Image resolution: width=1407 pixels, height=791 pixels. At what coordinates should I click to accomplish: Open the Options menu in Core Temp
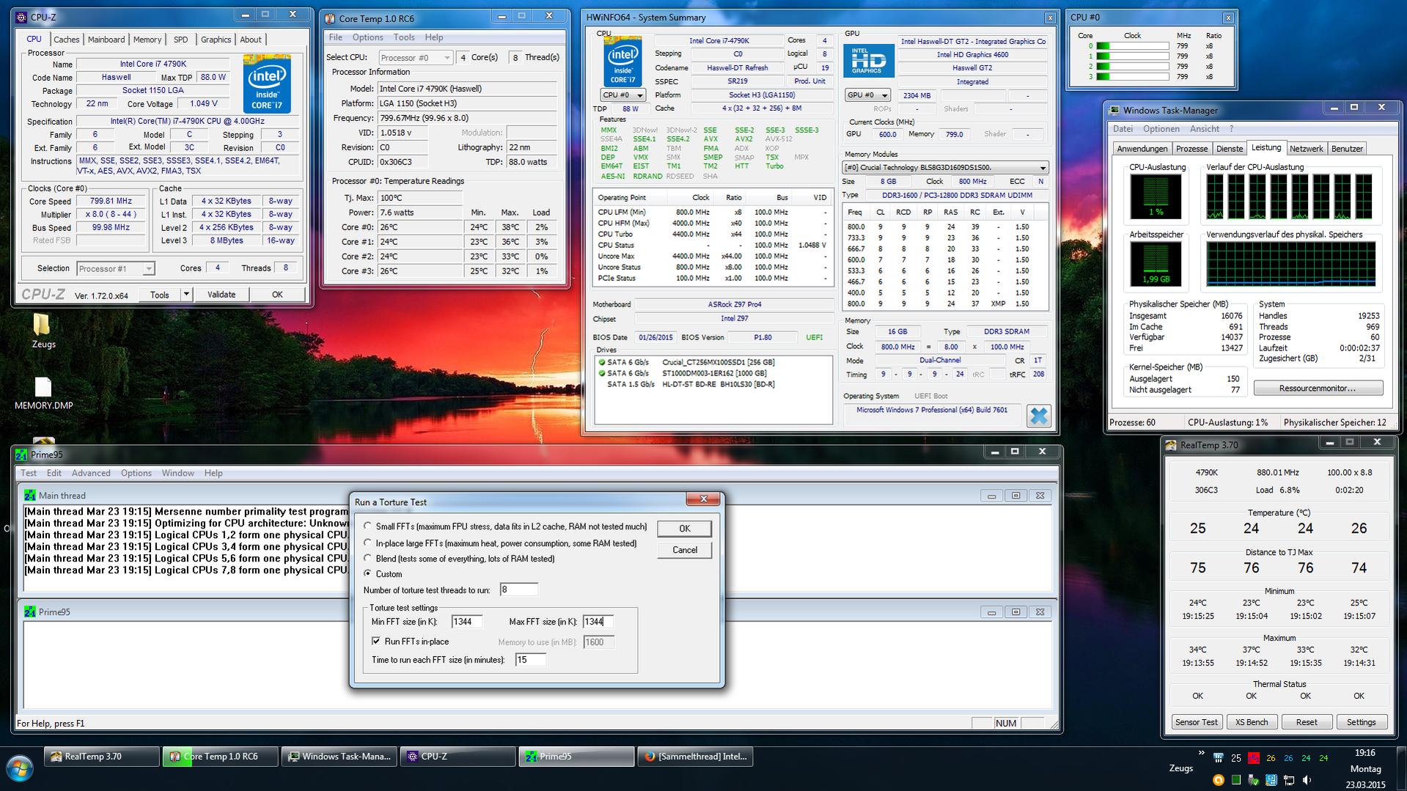367,37
